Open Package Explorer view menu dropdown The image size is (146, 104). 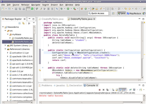click(34, 23)
